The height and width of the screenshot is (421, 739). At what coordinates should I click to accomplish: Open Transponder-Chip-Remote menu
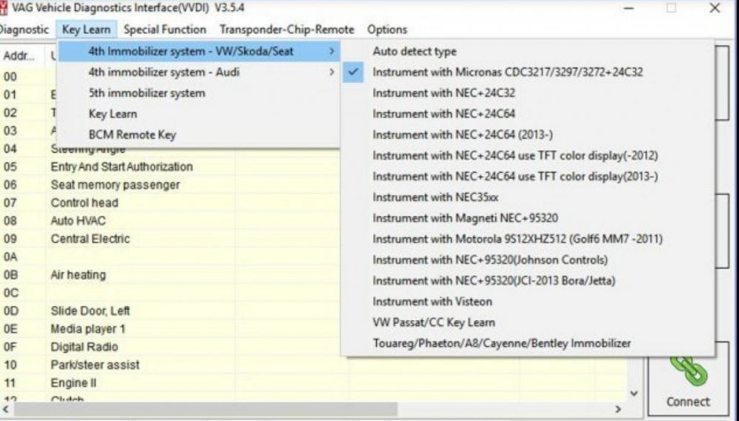pyautogui.click(x=287, y=30)
